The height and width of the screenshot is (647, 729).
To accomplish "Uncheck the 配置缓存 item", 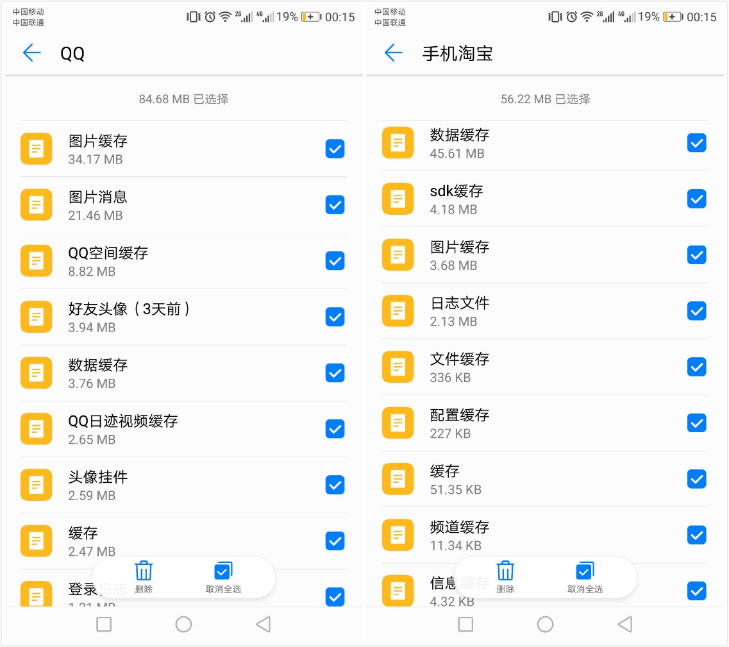I will click(696, 423).
